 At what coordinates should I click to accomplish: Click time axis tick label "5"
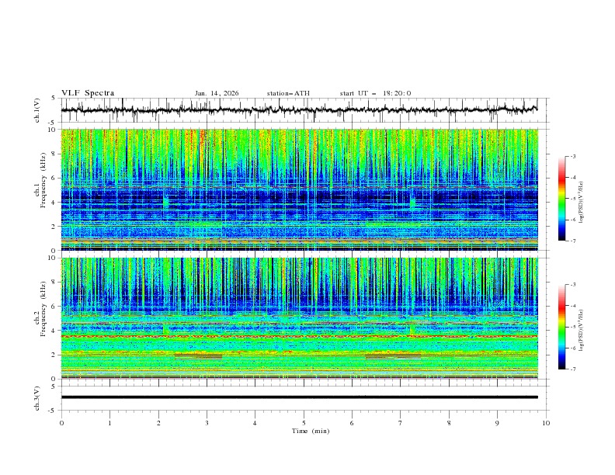point(304,423)
